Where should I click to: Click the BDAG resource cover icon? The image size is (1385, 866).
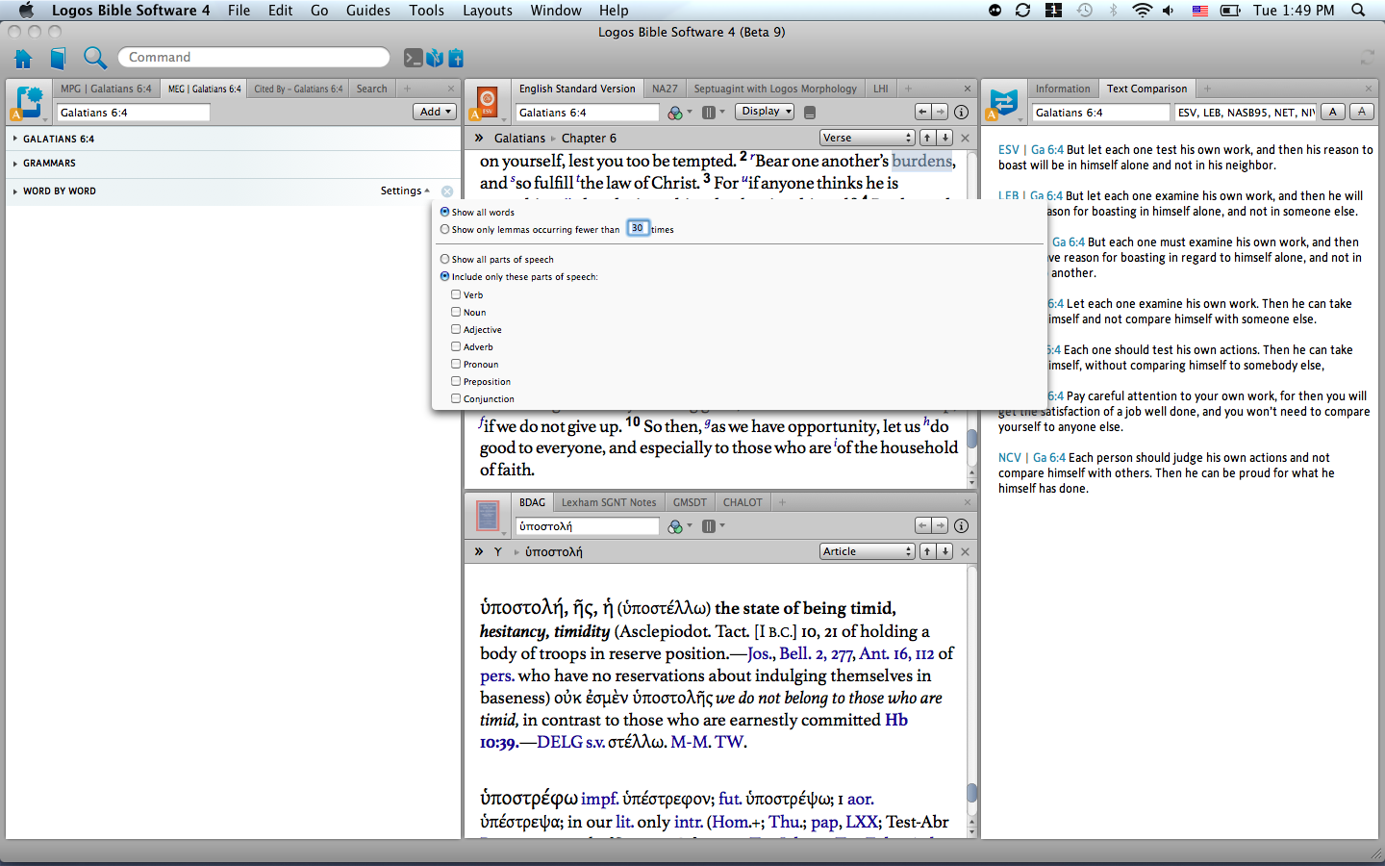pyautogui.click(x=488, y=517)
